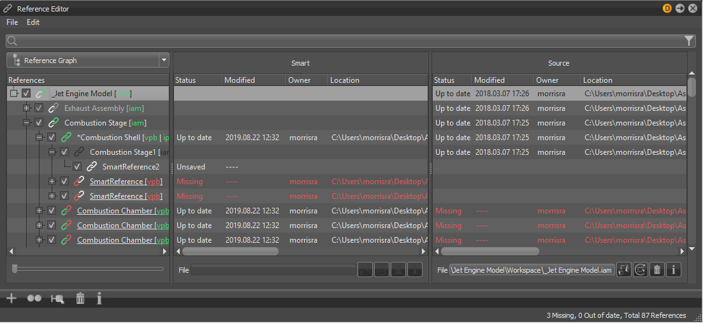Image resolution: width=703 pixels, height=323 pixels.
Task: Collapse the Combustion Stage [iam] node
Action: (x=27, y=123)
